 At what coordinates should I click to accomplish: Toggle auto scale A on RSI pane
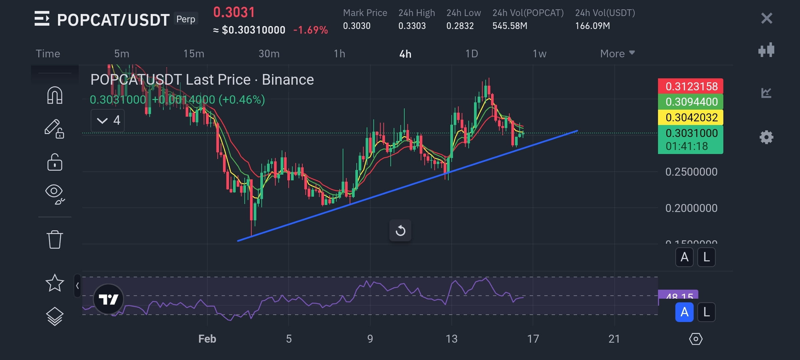tap(684, 312)
